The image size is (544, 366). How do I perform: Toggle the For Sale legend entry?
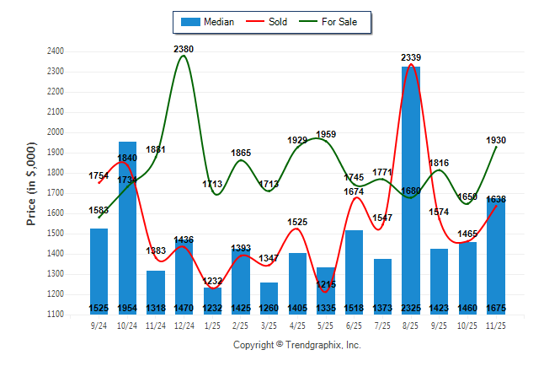344,22
